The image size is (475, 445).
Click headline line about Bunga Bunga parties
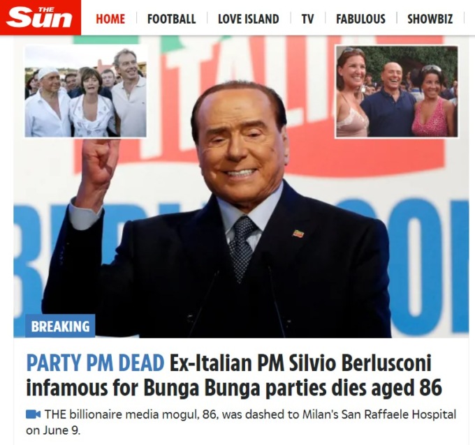(234, 388)
